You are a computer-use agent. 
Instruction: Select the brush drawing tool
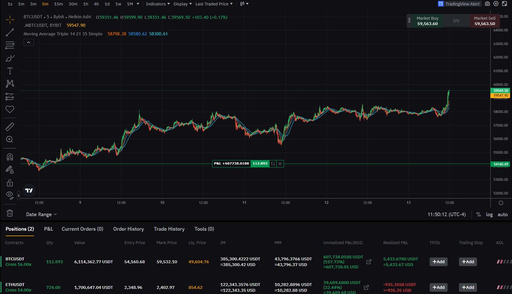tap(10, 58)
